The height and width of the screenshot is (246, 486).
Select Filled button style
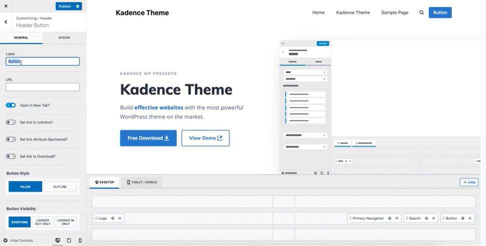coord(26,187)
